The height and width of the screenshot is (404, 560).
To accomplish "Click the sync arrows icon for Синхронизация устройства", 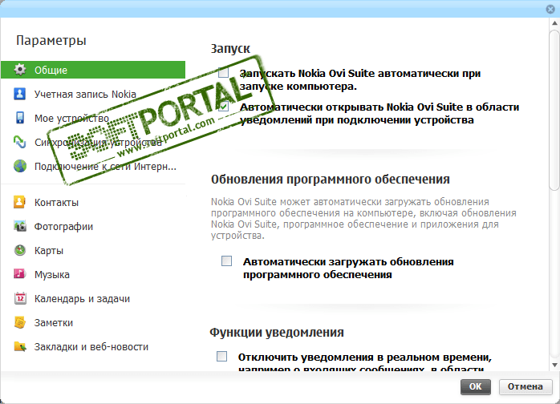I will point(19,142).
